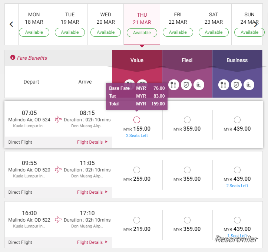Click the Flexi shield protection icon

pyautogui.click(x=186, y=85)
